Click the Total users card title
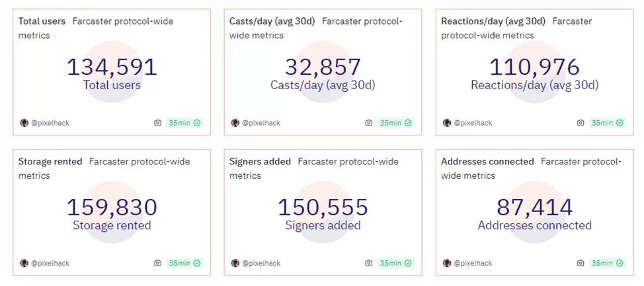This screenshot has height=286, width=644. point(42,21)
